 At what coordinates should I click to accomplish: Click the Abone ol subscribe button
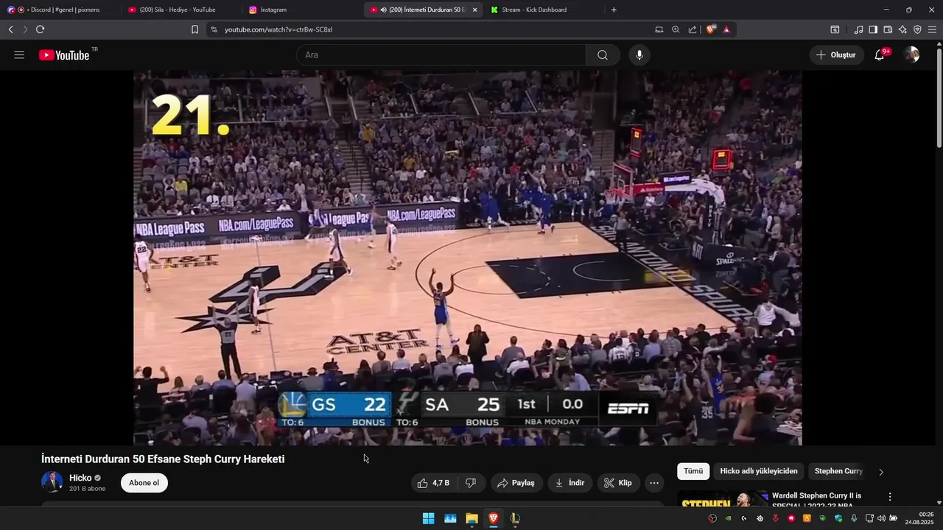point(144,483)
